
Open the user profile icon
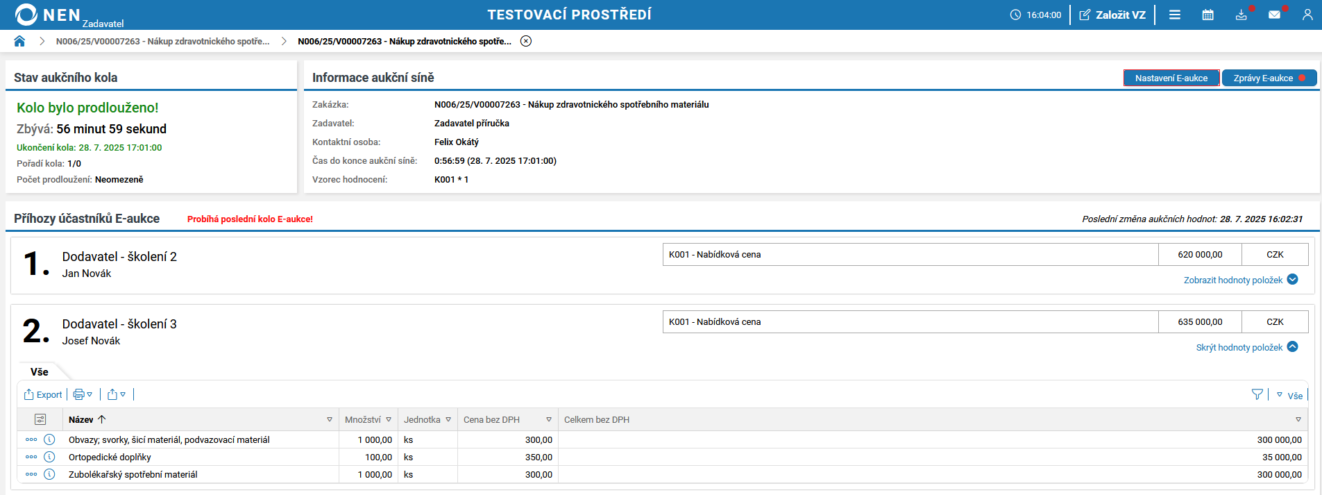coord(1307,15)
